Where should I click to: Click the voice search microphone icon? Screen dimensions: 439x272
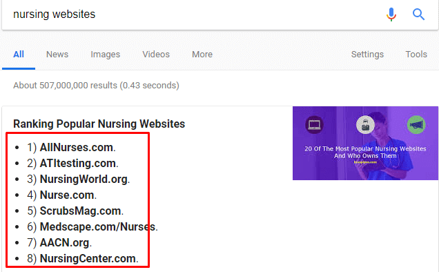[x=391, y=14]
